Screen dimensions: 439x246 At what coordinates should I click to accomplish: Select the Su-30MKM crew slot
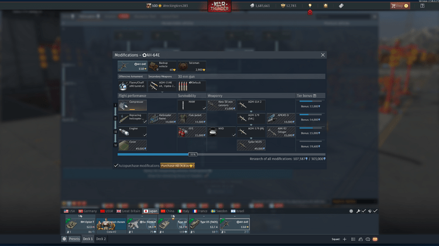(x=142, y=224)
